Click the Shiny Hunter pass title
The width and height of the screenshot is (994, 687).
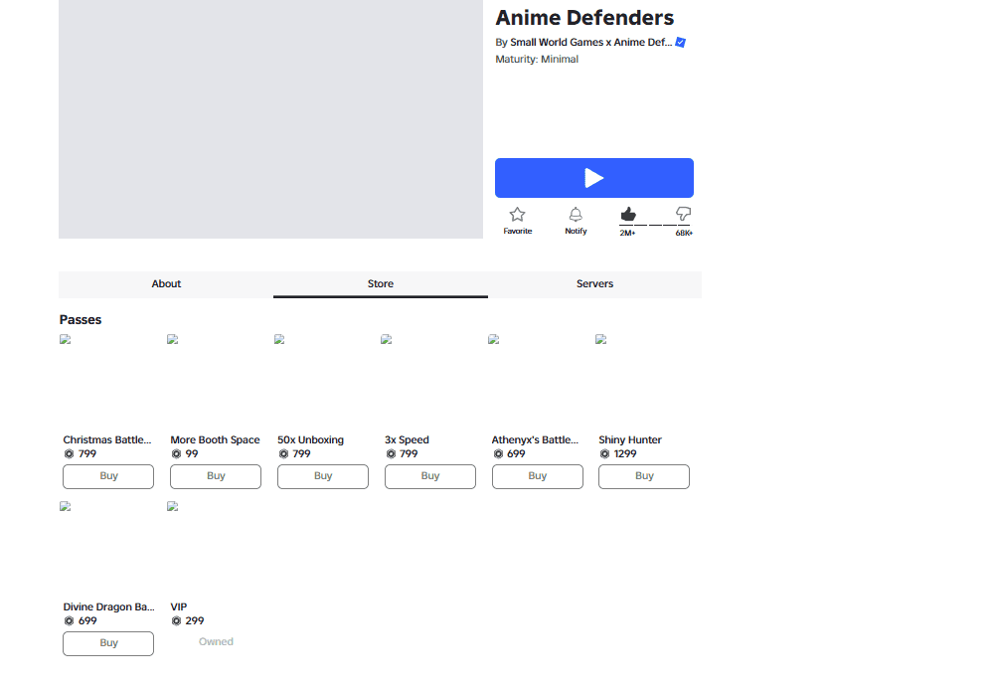630,439
